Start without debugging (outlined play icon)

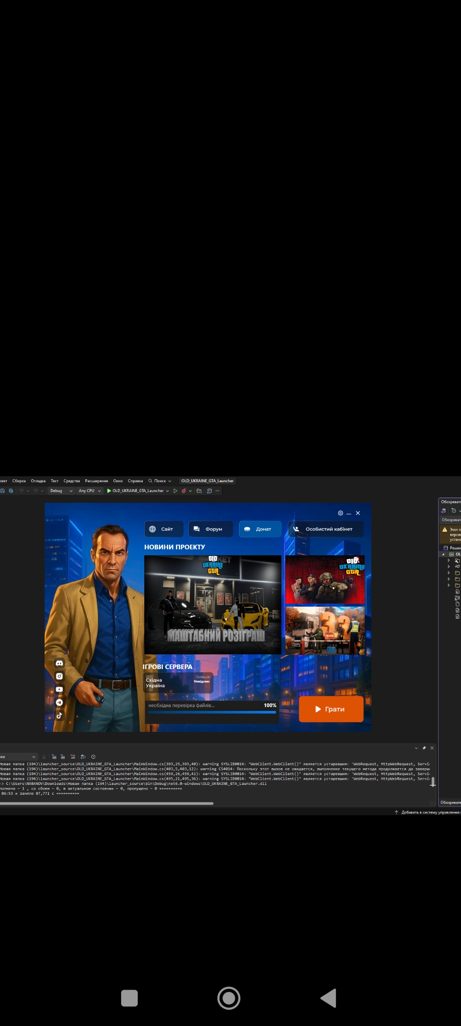(175, 491)
